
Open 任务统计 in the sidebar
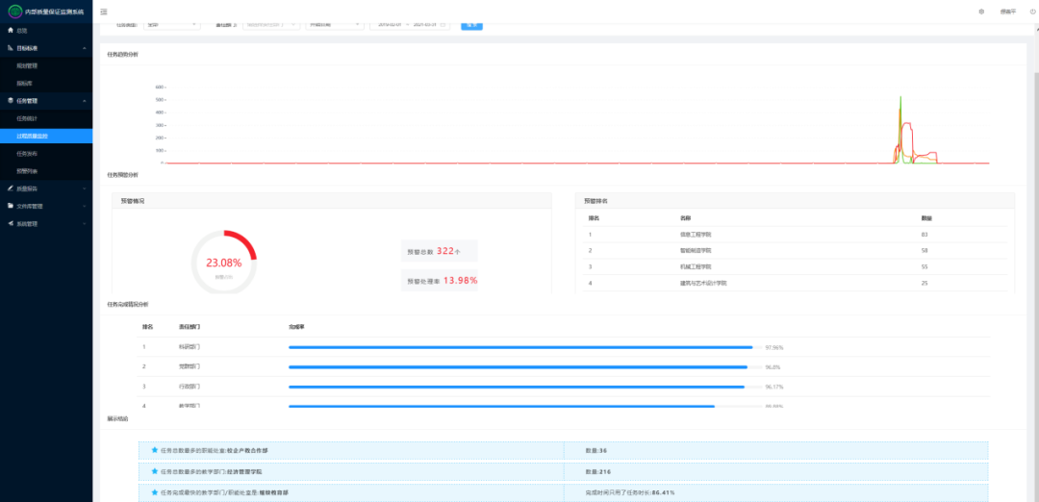coord(27,118)
